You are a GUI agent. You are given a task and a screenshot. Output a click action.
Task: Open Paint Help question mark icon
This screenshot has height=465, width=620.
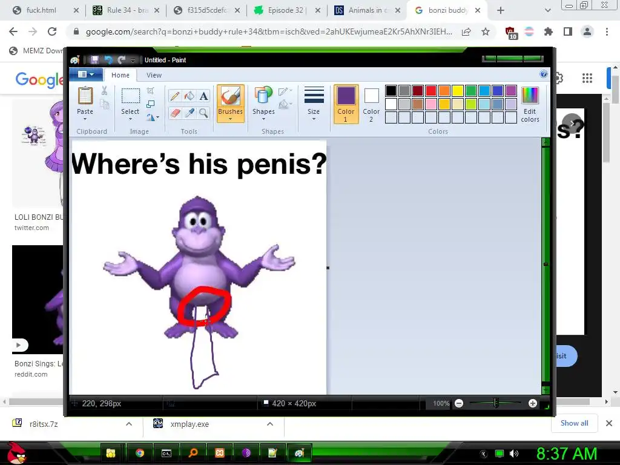[x=544, y=74]
